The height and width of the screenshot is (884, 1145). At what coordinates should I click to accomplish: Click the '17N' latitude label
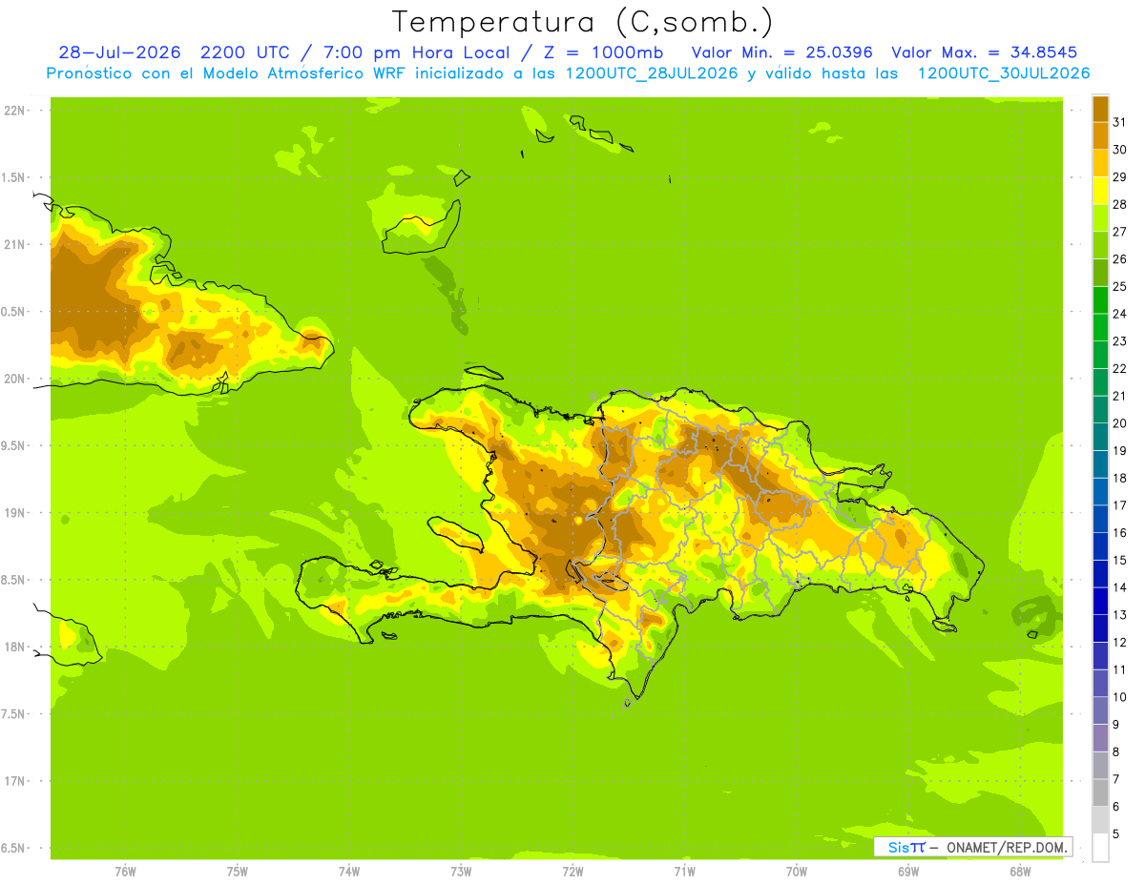point(14,781)
